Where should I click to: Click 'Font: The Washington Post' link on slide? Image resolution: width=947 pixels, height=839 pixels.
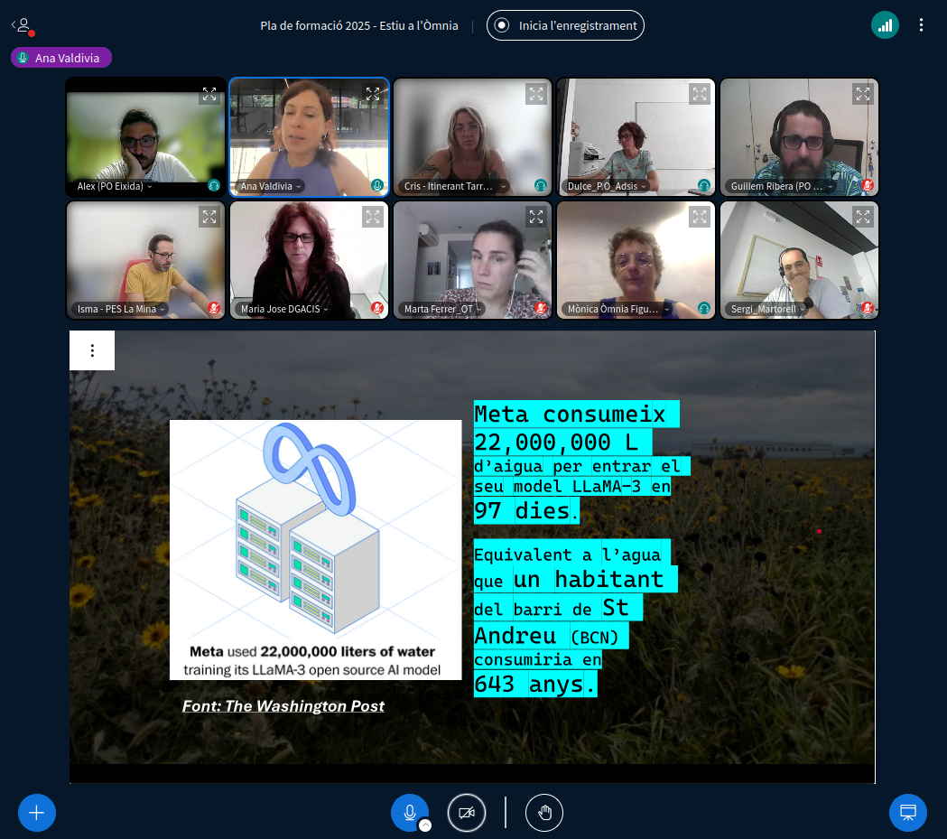pos(283,706)
